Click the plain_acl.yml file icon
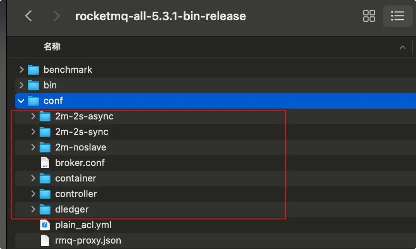Viewport: 416px width, 249px height. pyautogui.click(x=45, y=225)
